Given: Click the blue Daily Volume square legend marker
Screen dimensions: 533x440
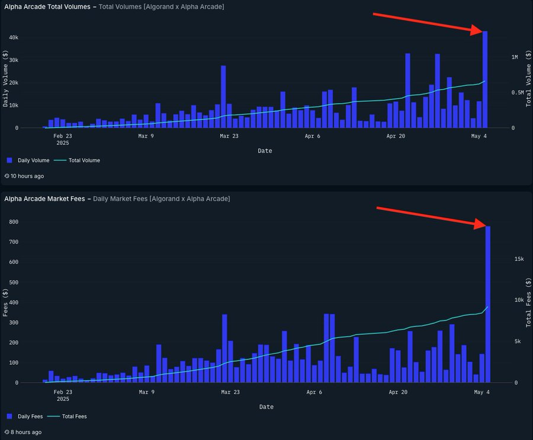Looking at the screenshot, I should pyautogui.click(x=8, y=160).
